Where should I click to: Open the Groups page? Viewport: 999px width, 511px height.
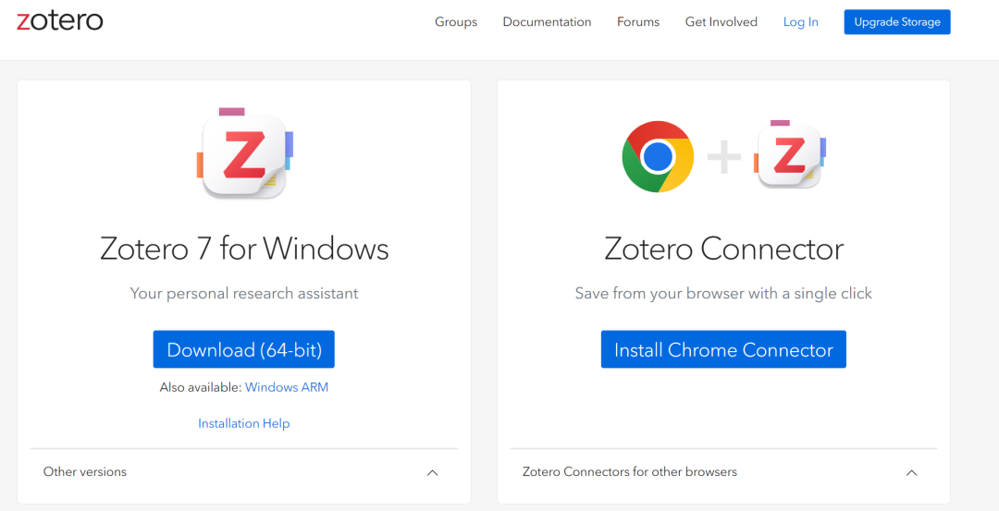[x=455, y=21]
